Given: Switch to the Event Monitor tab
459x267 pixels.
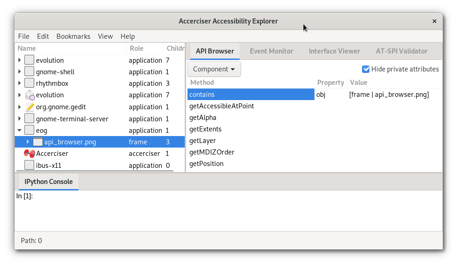Looking at the screenshot, I should tap(271, 51).
